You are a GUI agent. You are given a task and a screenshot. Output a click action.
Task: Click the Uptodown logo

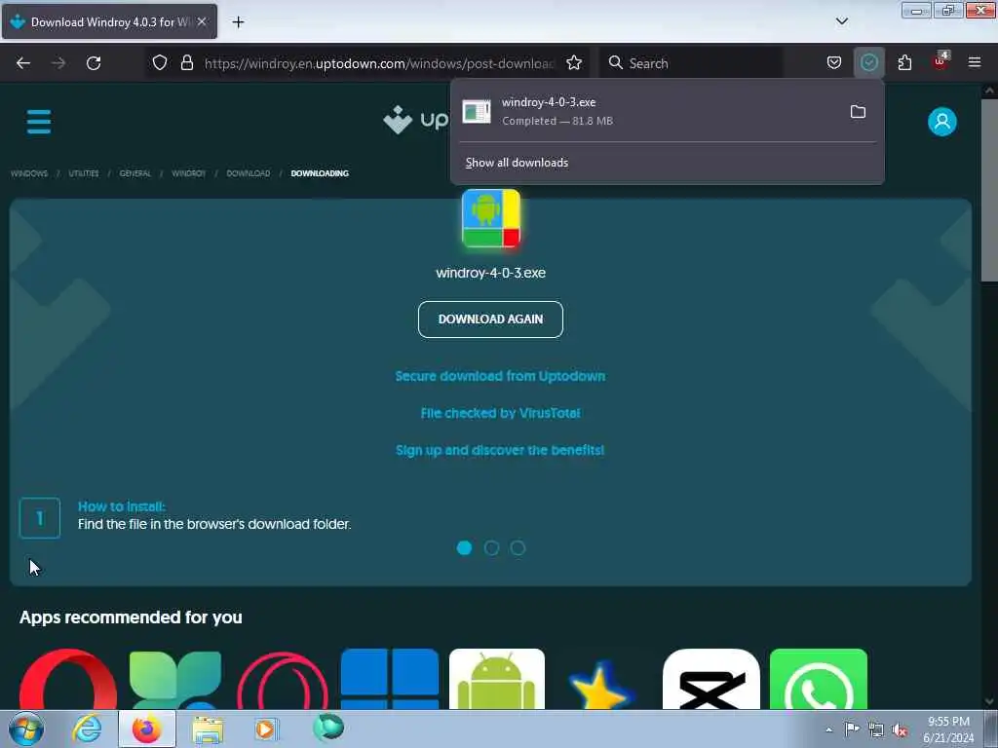coord(415,119)
